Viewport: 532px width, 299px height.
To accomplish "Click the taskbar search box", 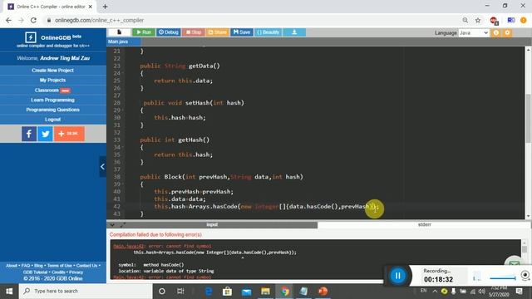I will pos(86,292).
